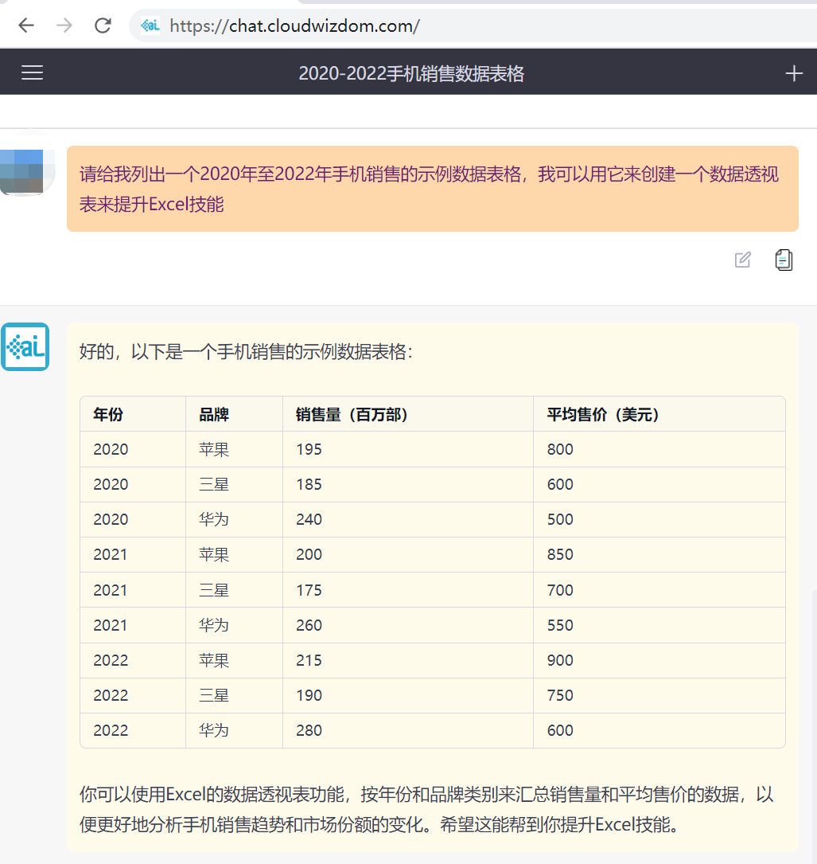Select the 850 price cell
This screenshot has width=817, height=864.
[659, 554]
